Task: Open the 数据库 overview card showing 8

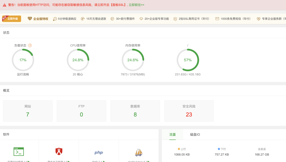Action: (135, 111)
